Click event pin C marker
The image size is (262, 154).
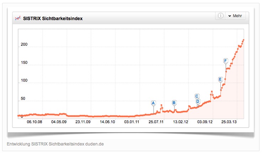(197, 96)
